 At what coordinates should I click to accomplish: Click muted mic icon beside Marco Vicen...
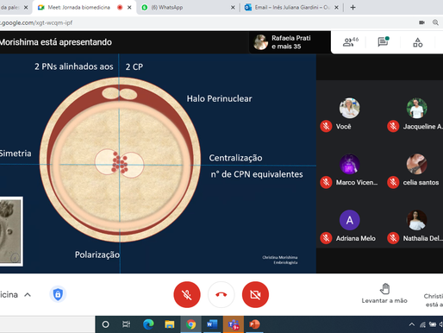pyautogui.click(x=326, y=182)
